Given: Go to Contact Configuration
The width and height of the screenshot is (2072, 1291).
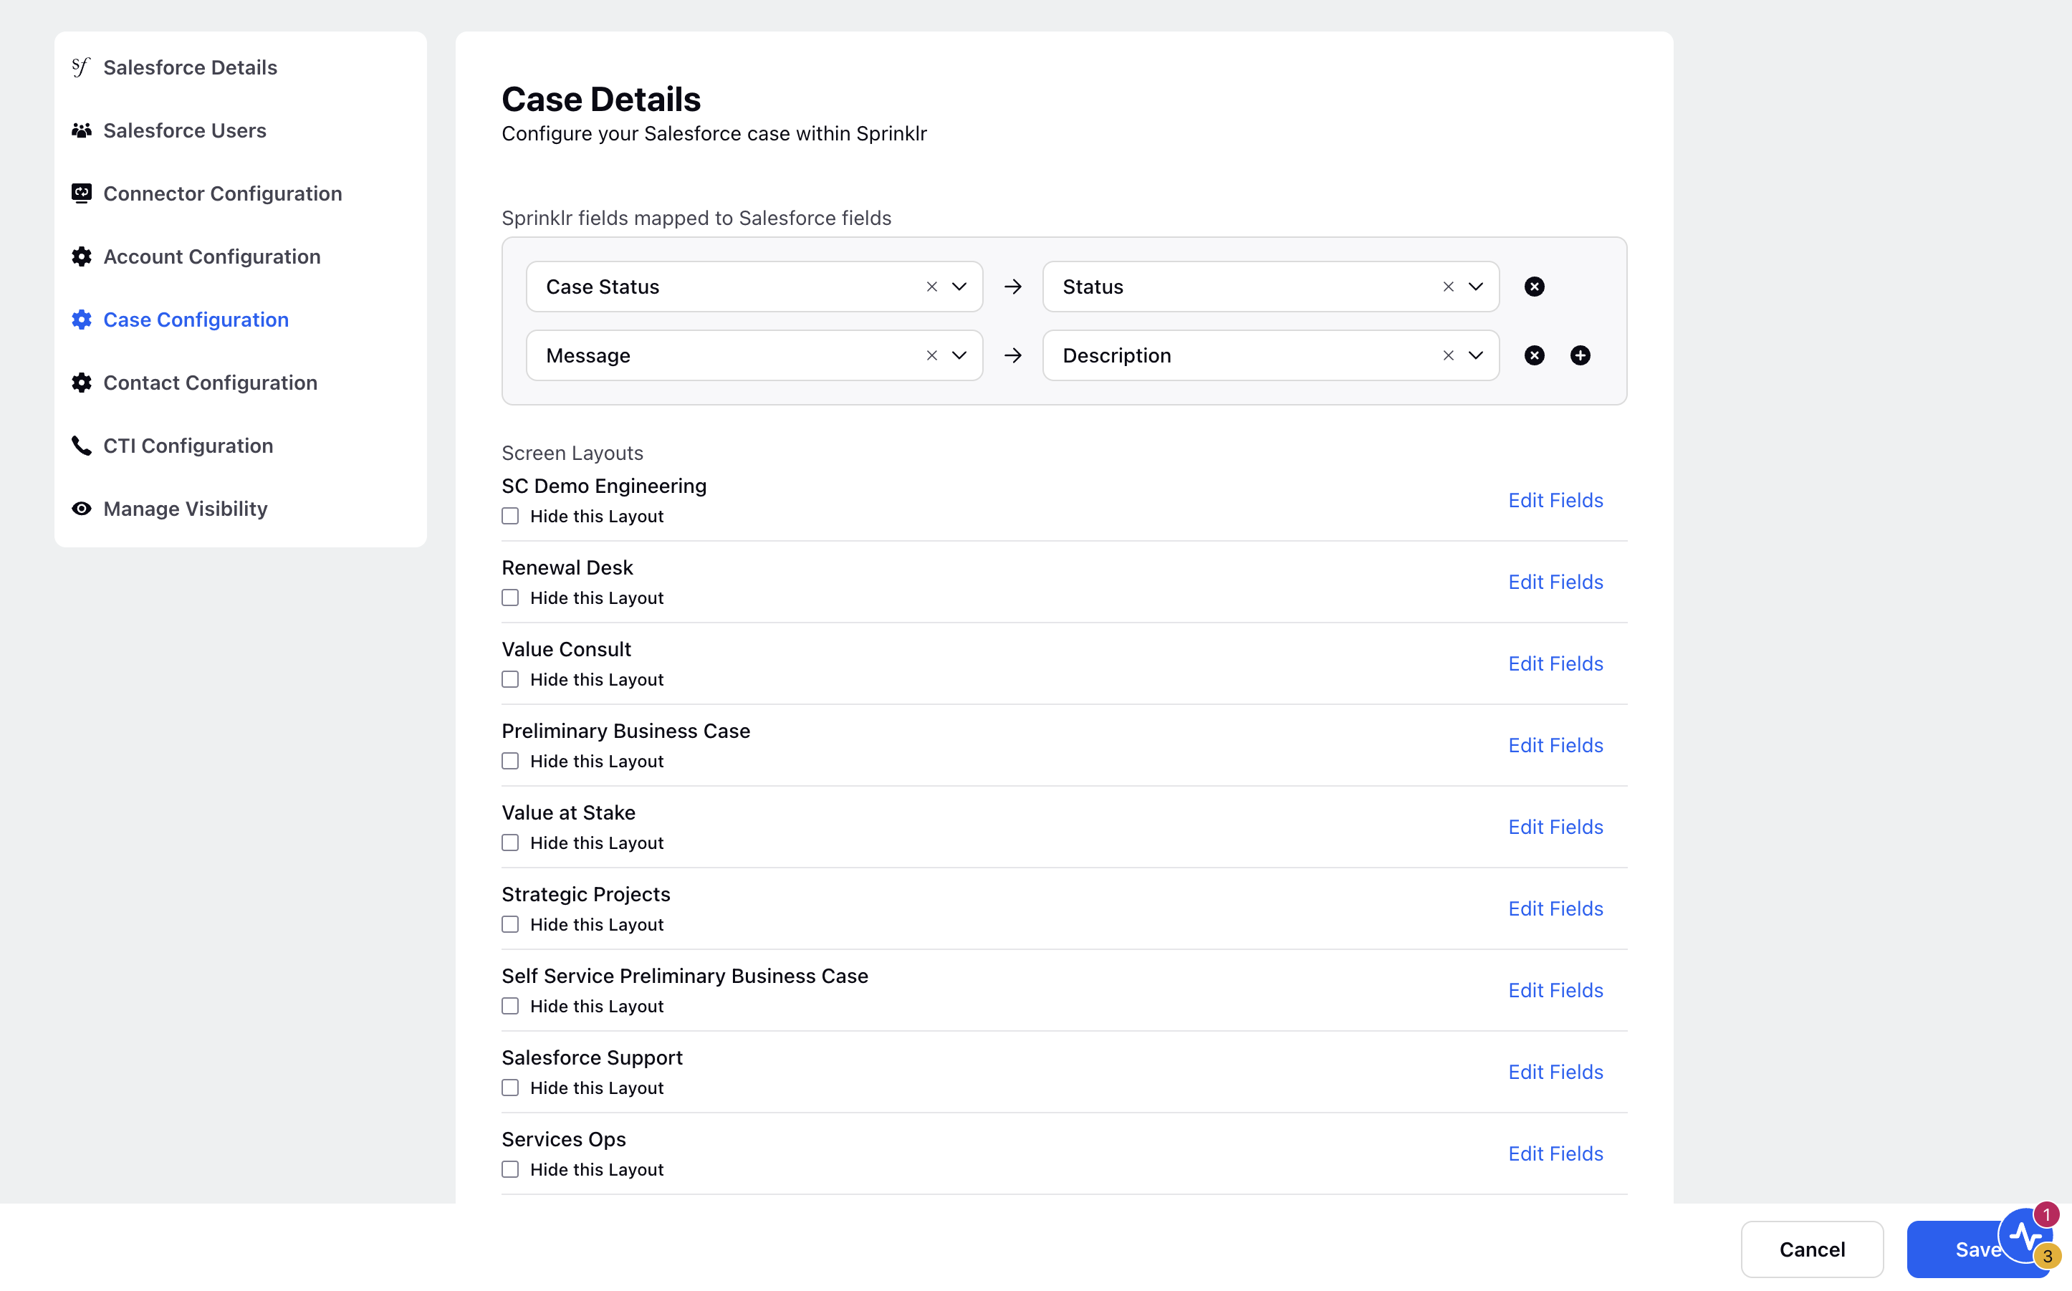Looking at the screenshot, I should coord(210,383).
